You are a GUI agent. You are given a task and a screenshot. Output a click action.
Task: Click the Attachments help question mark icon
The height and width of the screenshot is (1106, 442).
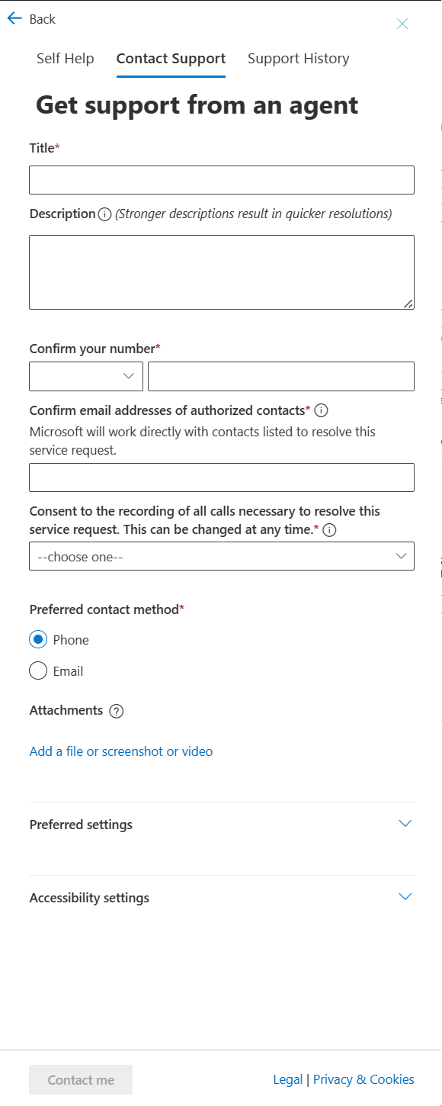(x=116, y=711)
